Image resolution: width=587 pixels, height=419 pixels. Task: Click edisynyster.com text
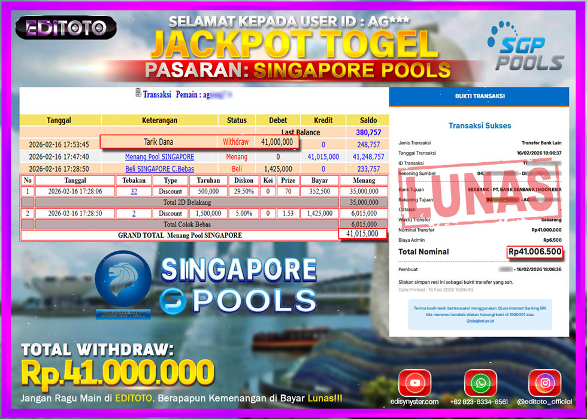point(414,402)
